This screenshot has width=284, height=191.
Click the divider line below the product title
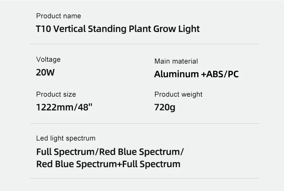point(144,44)
